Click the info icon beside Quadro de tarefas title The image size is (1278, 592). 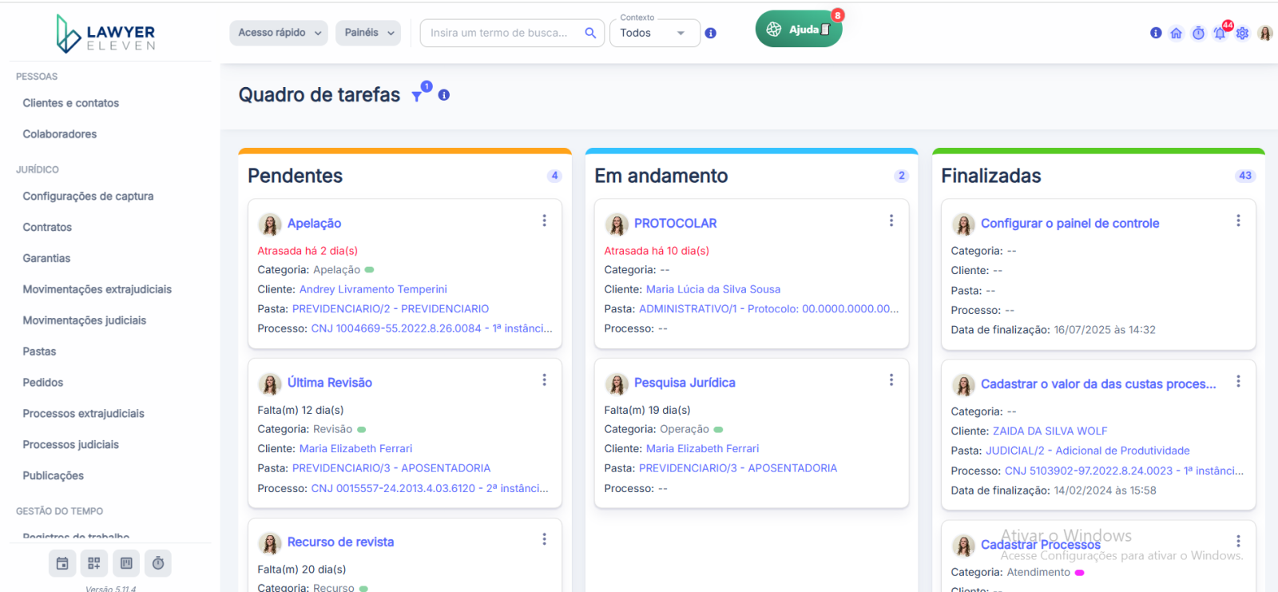coord(444,95)
